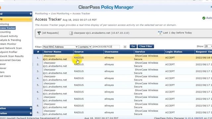Viewport: 212px width, 119px height.
Task: Open OnGuard Activity in the sidebar
Action: pos(9,36)
